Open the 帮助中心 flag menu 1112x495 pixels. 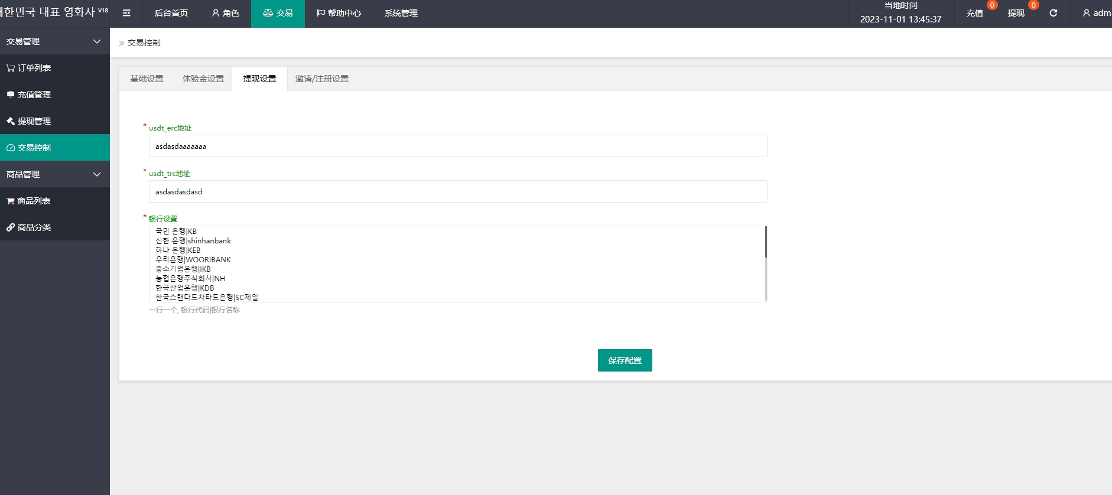click(339, 13)
